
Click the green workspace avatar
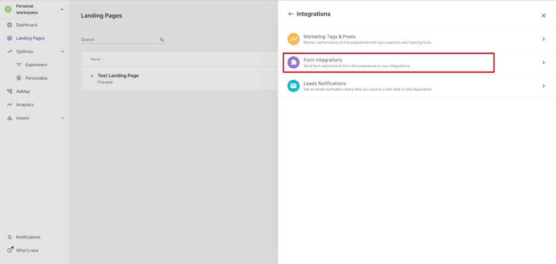tap(8, 9)
